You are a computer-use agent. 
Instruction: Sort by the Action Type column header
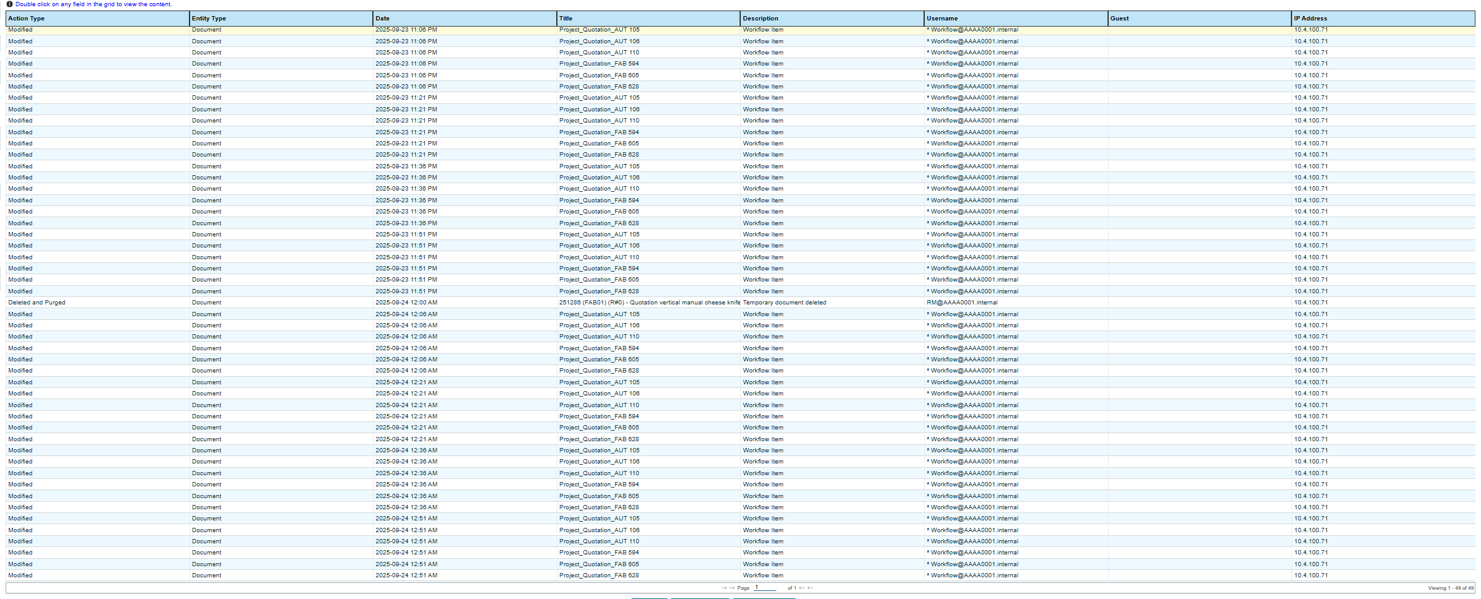[x=97, y=19]
